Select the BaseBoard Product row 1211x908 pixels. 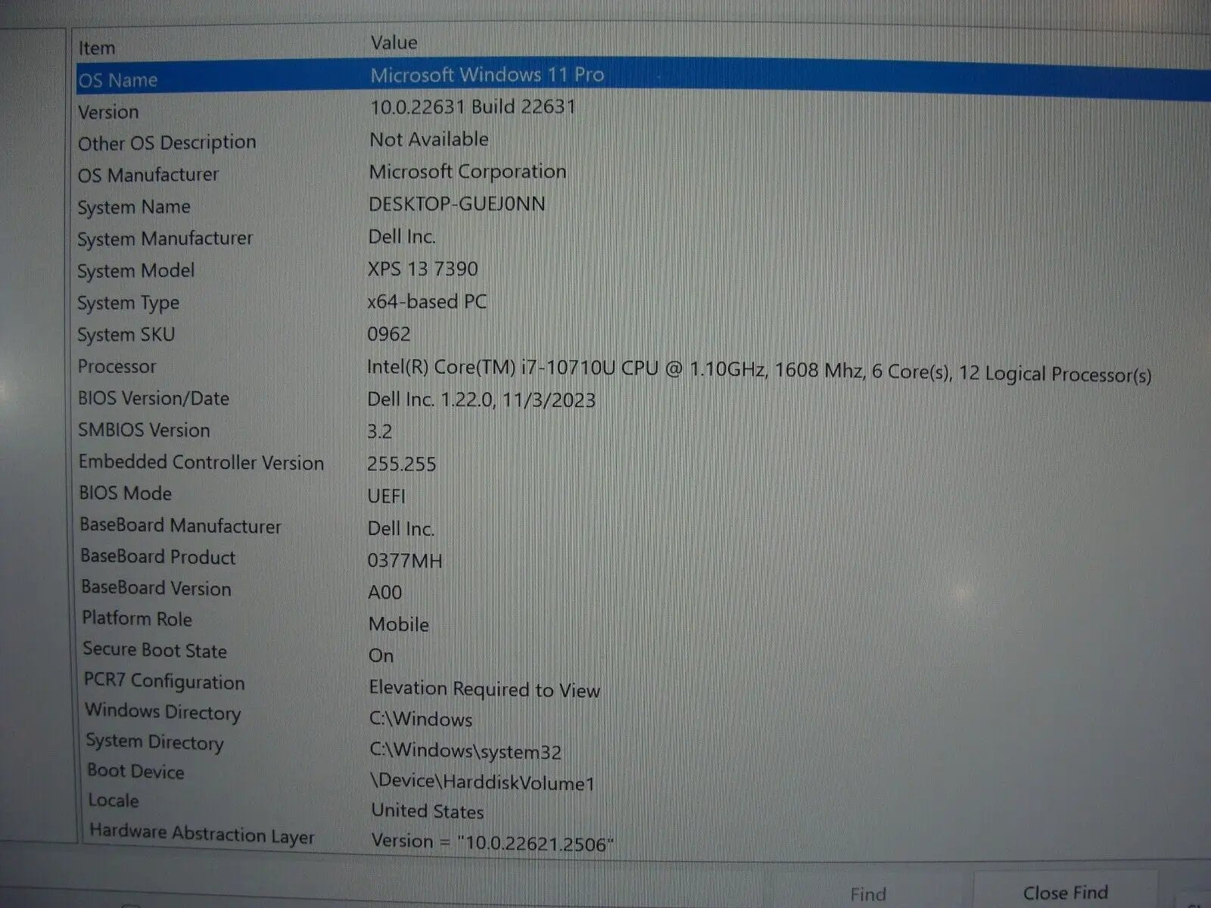click(x=643, y=558)
